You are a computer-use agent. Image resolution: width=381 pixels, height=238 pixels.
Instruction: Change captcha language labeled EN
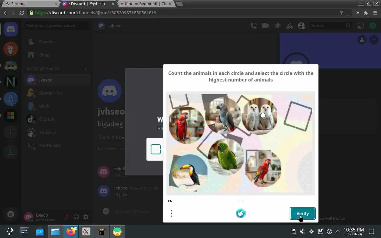tap(170, 201)
